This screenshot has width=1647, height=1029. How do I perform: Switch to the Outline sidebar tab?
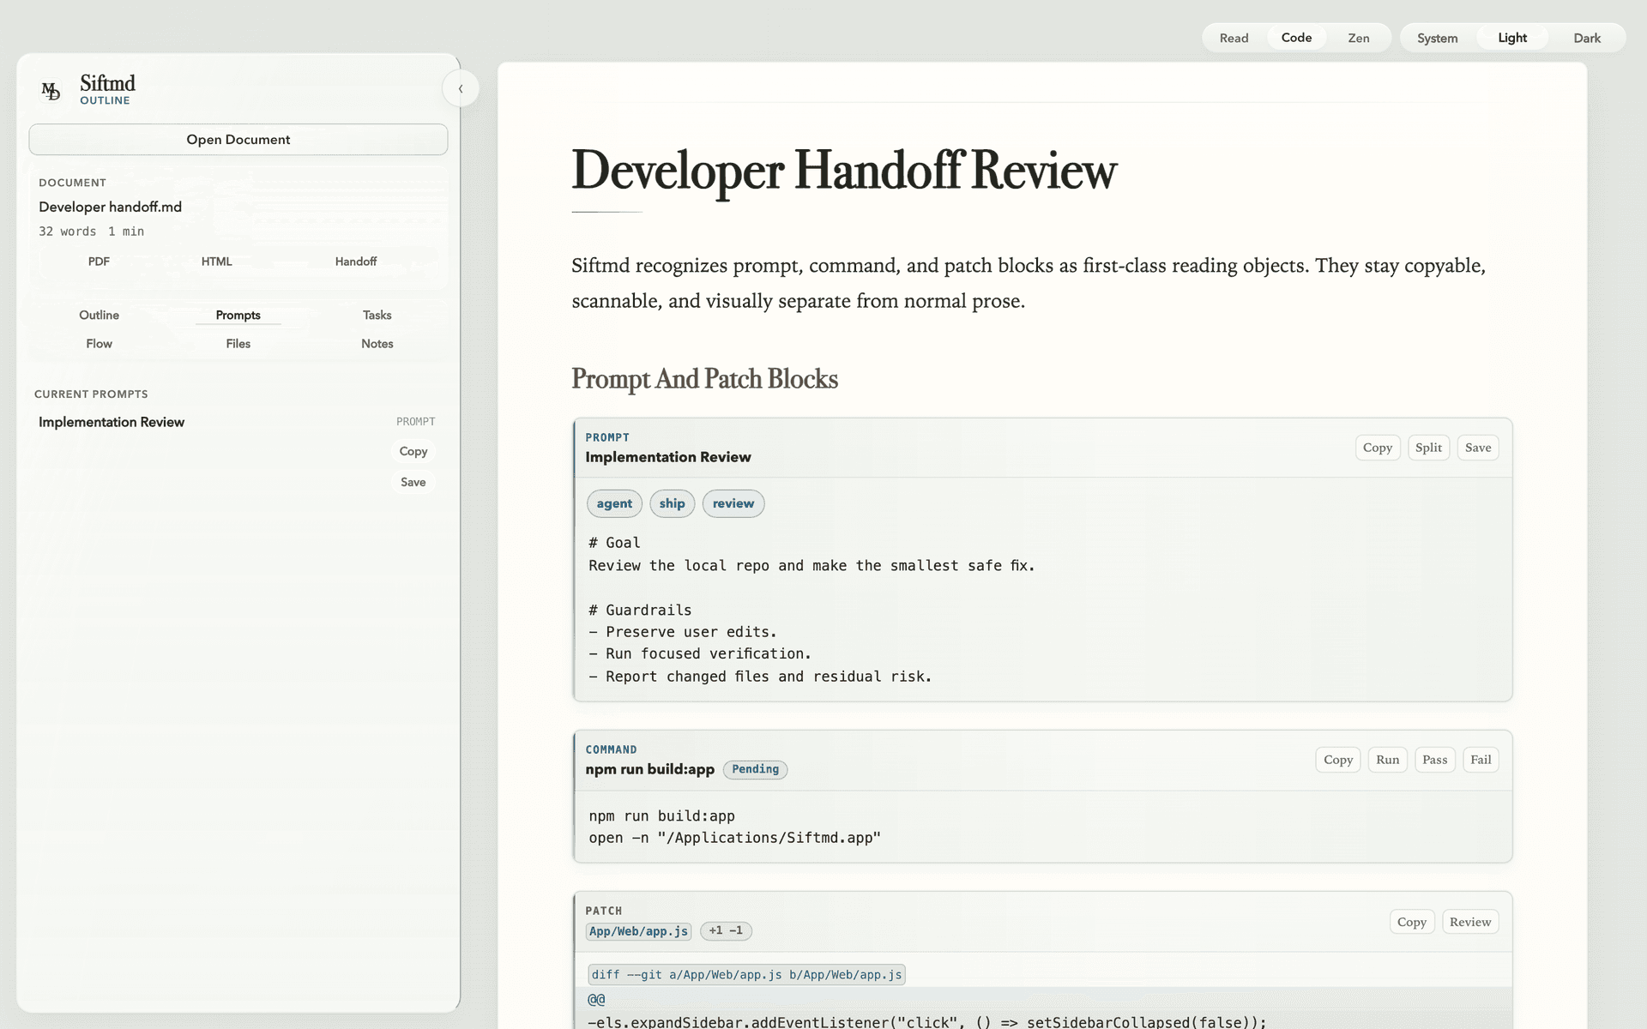pos(100,315)
